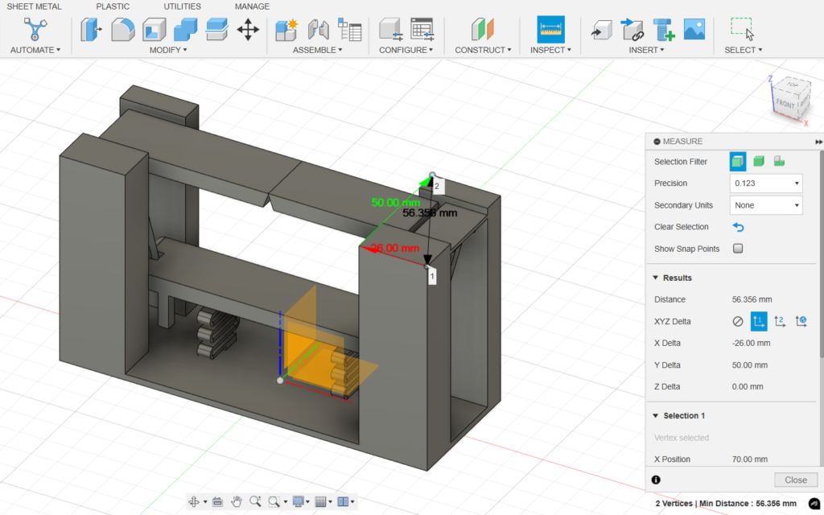Open the SELECT dropdown menu

tap(743, 50)
